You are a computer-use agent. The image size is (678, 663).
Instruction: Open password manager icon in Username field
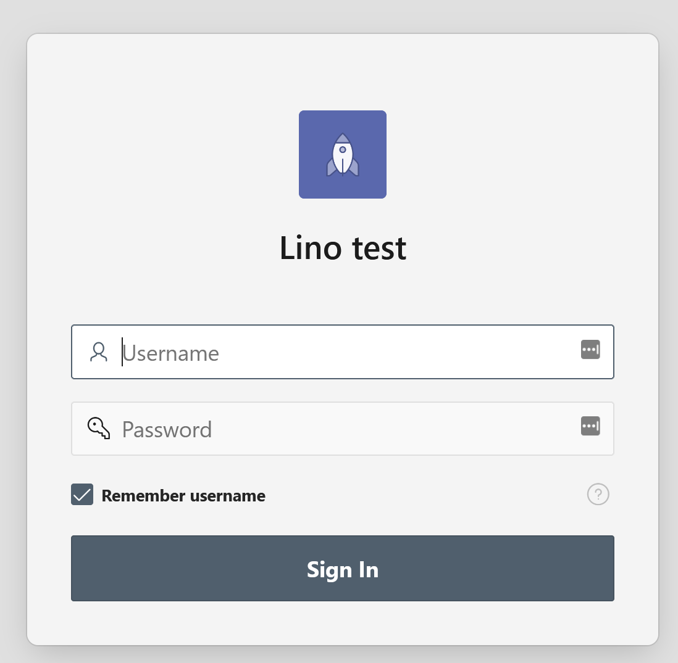(x=590, y=350)
